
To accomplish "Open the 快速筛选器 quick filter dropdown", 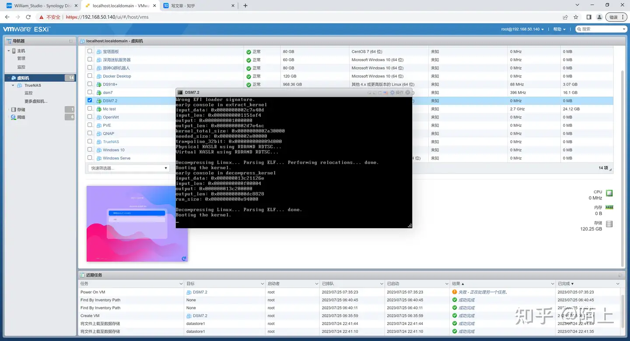I will (x=129, y=168).
